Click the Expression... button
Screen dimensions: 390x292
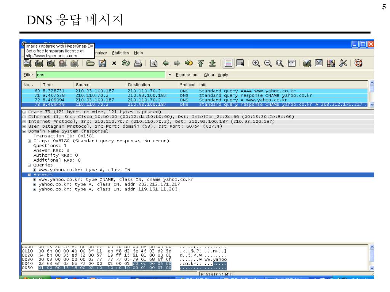pyautogui.click(x=188, y=75)
